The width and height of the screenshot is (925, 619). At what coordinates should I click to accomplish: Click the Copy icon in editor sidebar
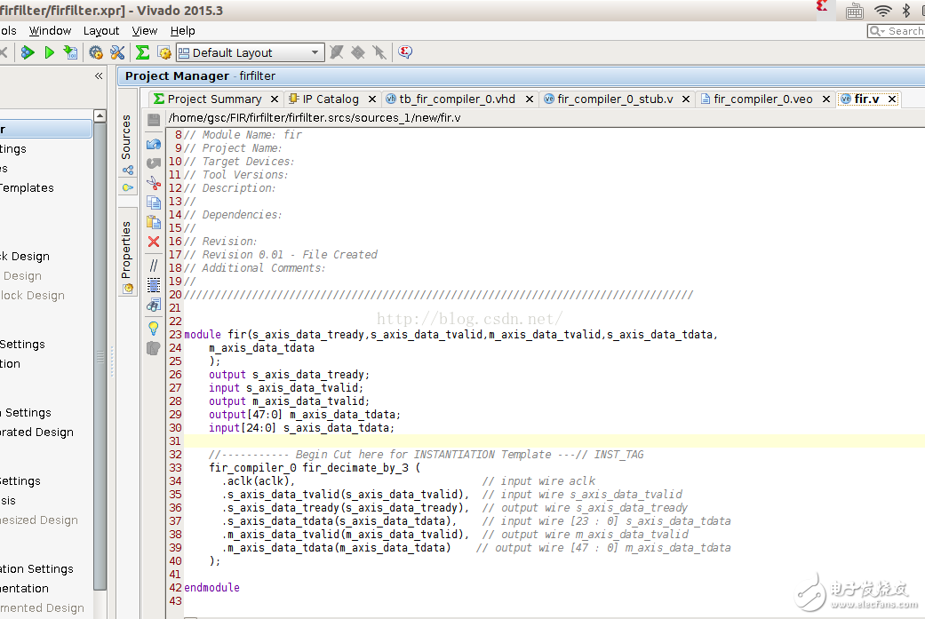point(154,203)
